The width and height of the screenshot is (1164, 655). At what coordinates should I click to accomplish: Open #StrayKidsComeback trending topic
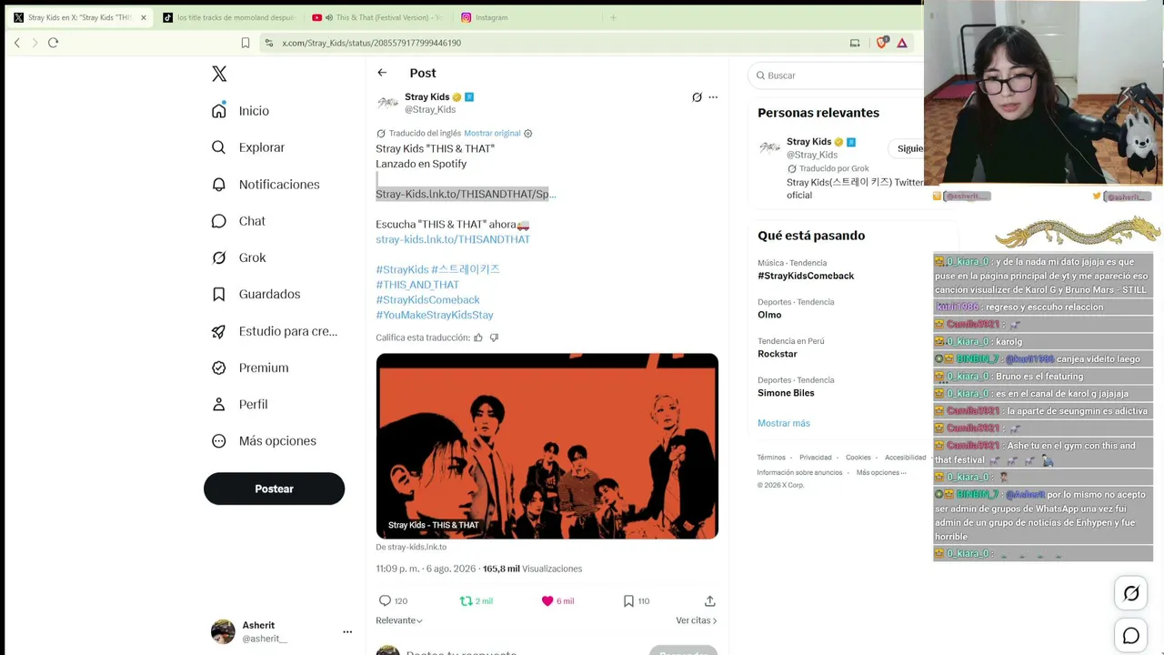(806, 276)
